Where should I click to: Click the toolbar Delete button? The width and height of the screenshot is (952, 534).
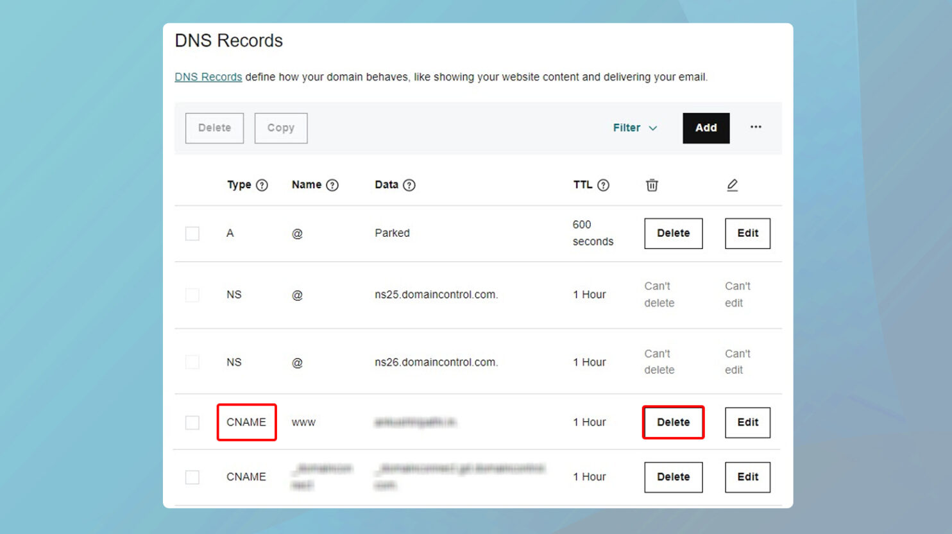[x=214, y=128]
